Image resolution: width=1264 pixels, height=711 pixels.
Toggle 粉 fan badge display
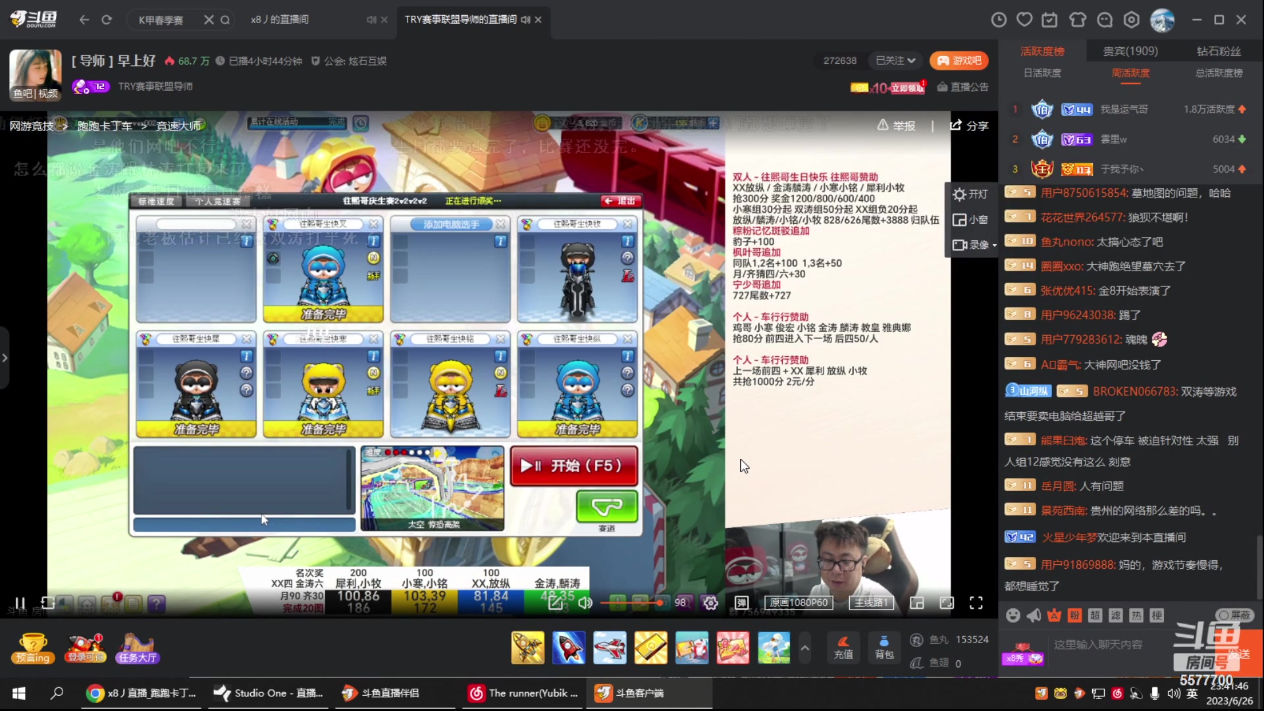(1074, 616)
